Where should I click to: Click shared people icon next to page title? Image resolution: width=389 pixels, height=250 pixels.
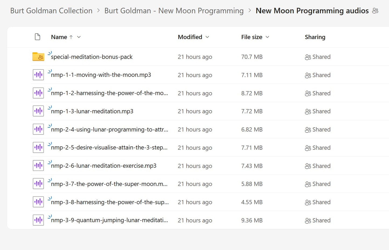[x=375, y=11]
